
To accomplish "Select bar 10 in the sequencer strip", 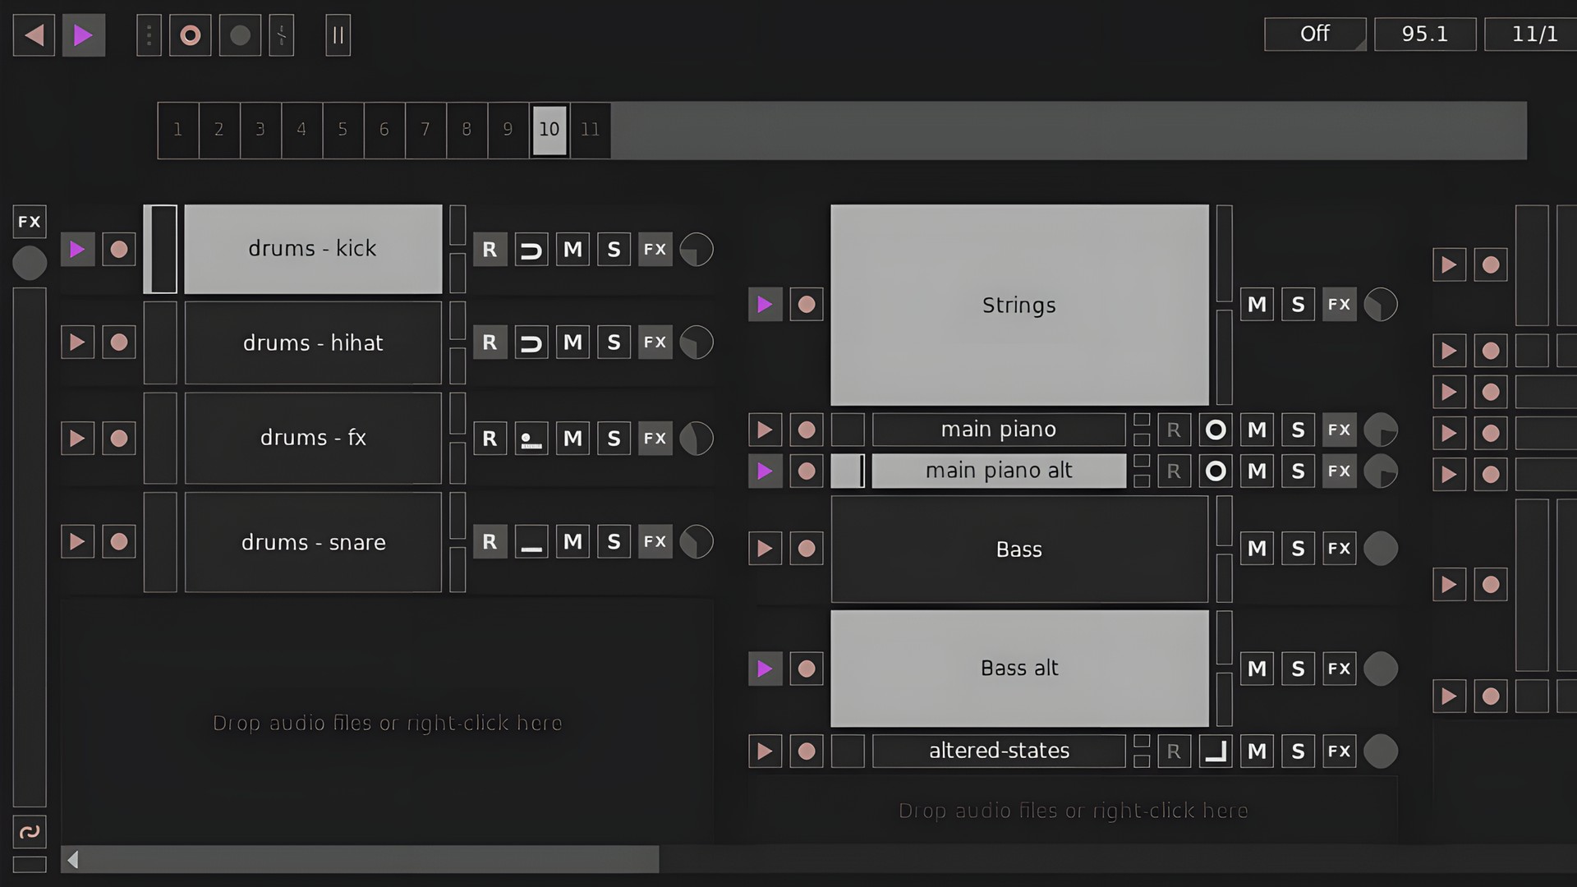I will pos(549,130).
